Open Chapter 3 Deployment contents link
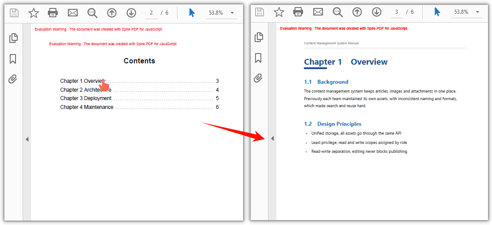492x225 pixels. [x=139, y=98]
